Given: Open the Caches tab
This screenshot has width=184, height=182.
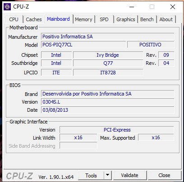Looking at the screenshot, I should click(x=34, y=19).
